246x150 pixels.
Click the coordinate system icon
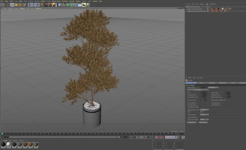(41, 5)
